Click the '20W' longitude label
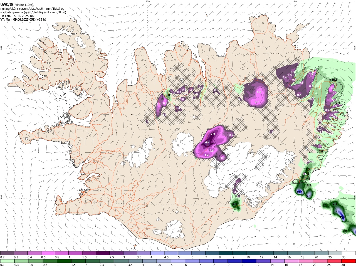 point(148,1)
